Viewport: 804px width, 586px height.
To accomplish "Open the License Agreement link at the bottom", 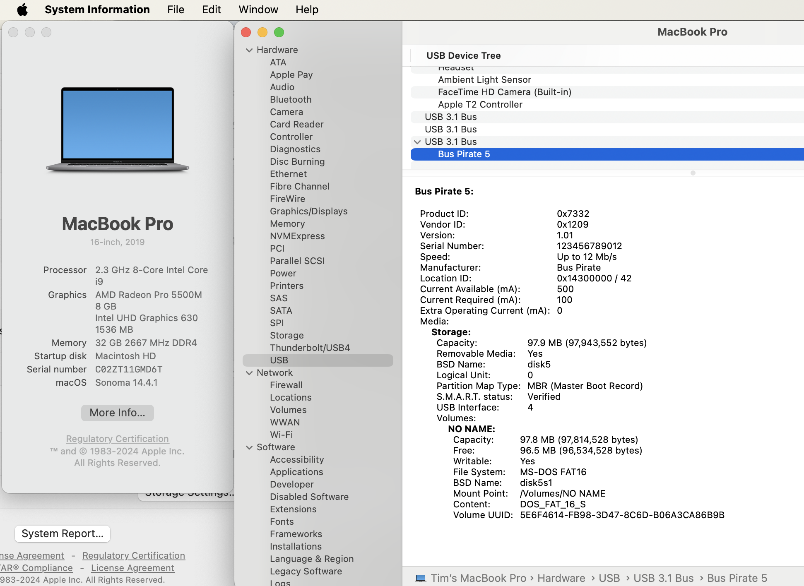I will (x=132, y=568).
